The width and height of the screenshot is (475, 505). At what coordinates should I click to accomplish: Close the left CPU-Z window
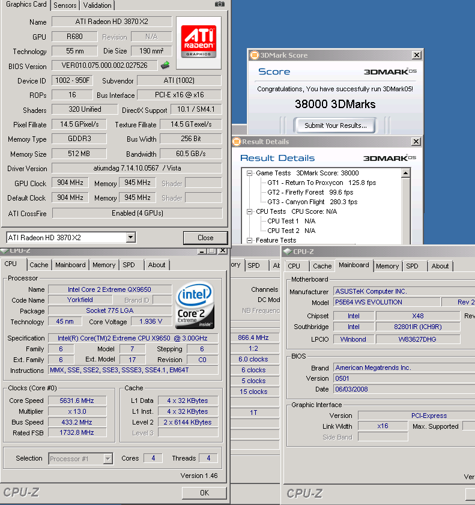[x=223, y=250]
